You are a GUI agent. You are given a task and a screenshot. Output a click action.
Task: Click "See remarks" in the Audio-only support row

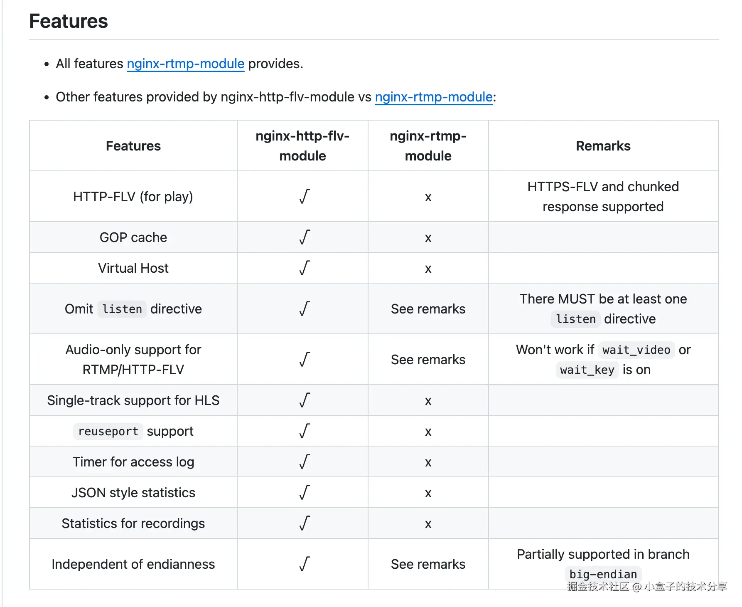[x=428, y=360]
